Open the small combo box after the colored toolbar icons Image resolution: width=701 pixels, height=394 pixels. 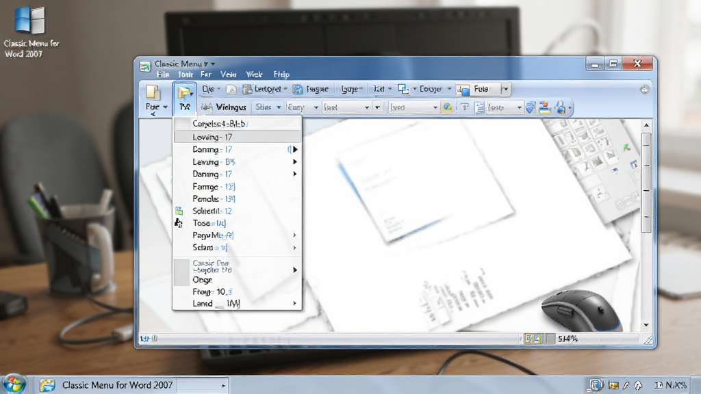tap(505, 107)
